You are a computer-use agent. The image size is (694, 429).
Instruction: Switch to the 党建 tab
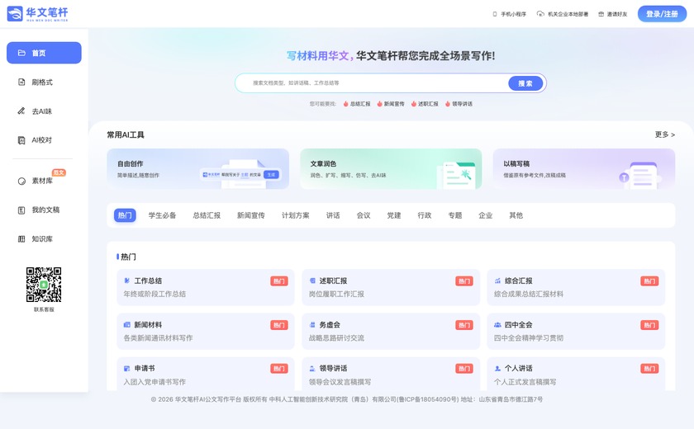click(x=394, y=215)
